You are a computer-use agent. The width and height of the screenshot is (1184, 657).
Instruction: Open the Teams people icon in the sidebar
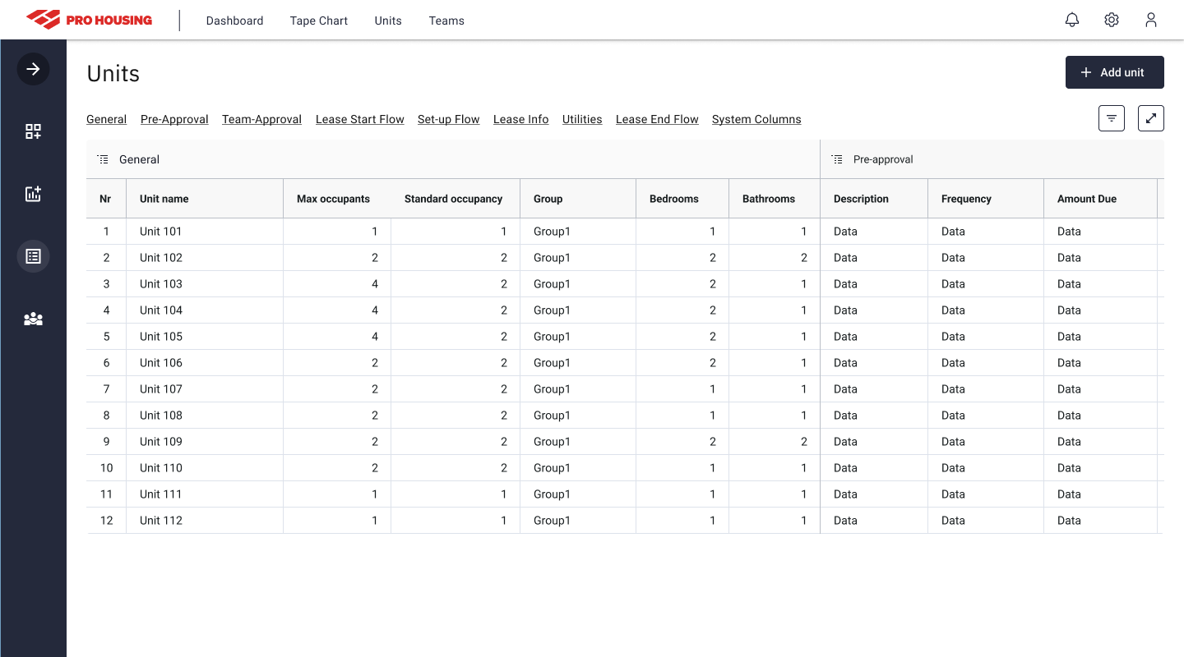pos(33,319)
